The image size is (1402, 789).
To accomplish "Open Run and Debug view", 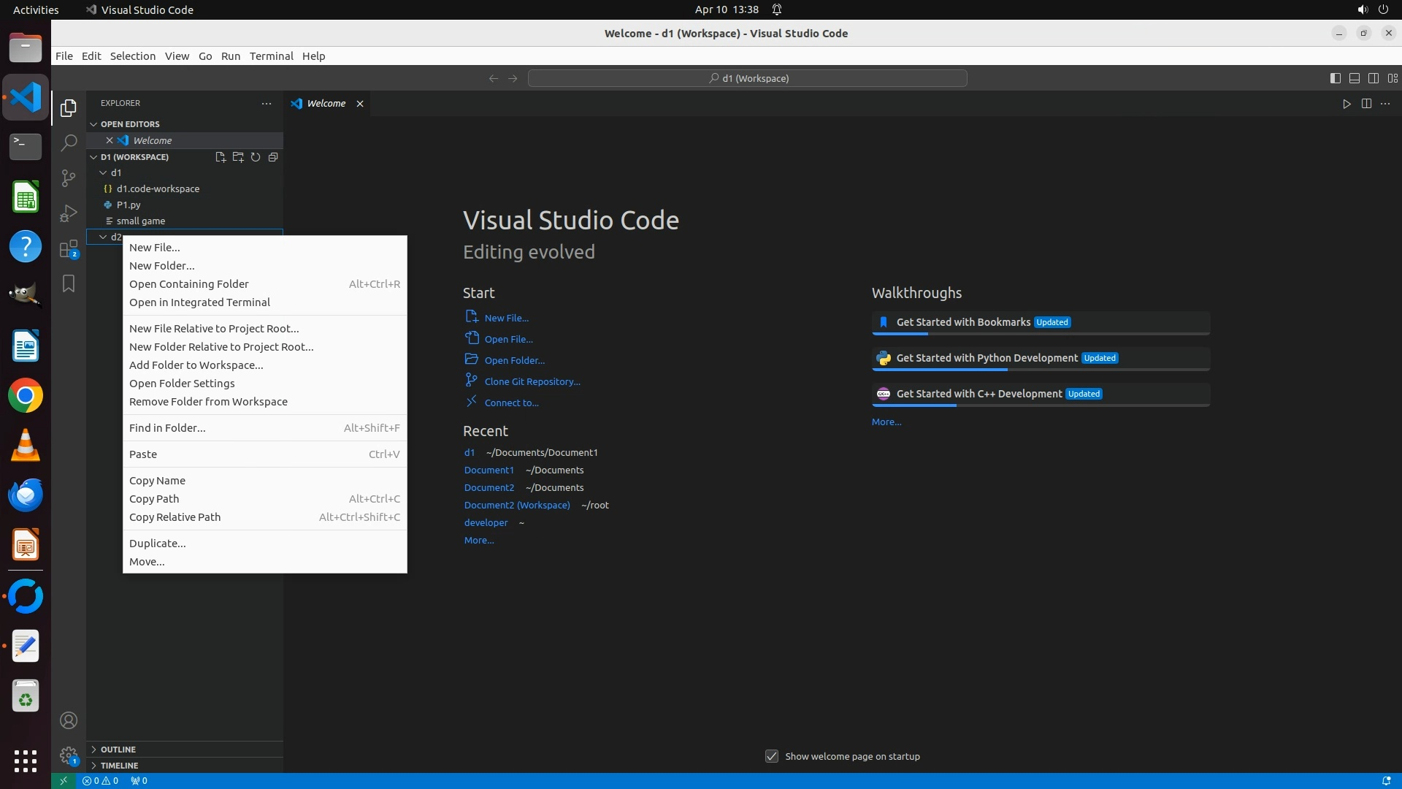I will pos(69,213).
